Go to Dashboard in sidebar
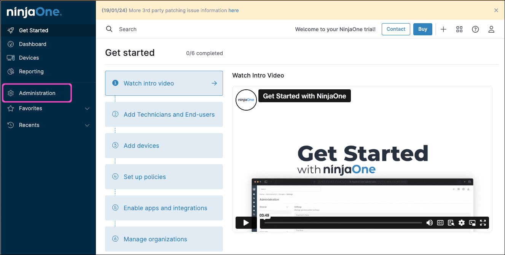 pyautogui.click(x=32, y=44)
